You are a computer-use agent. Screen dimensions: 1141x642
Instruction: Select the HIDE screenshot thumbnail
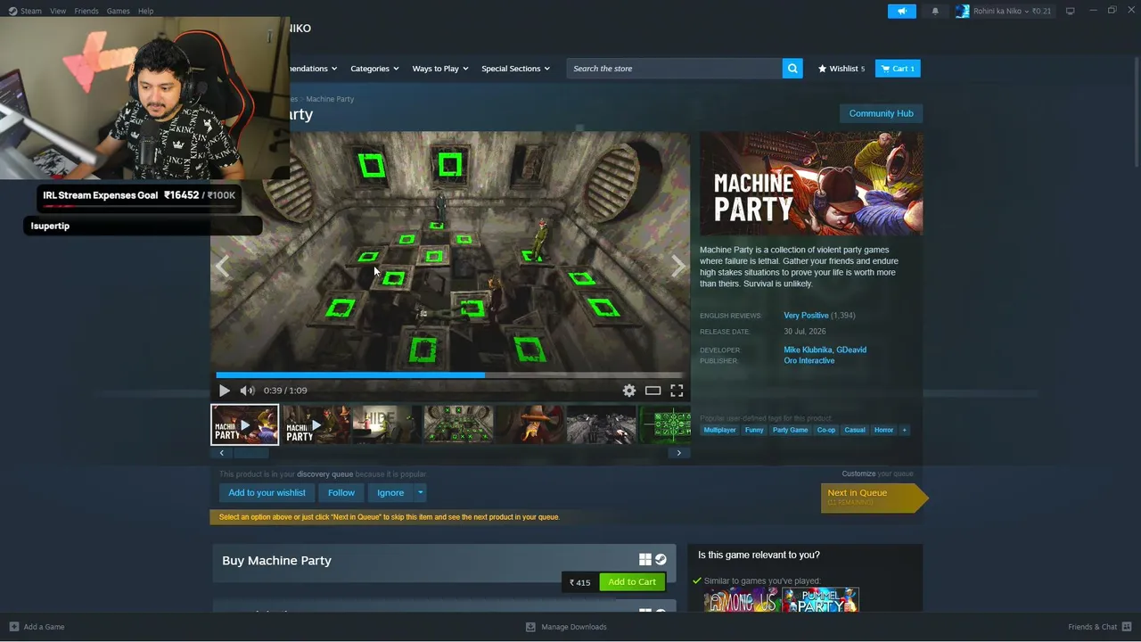386,424
